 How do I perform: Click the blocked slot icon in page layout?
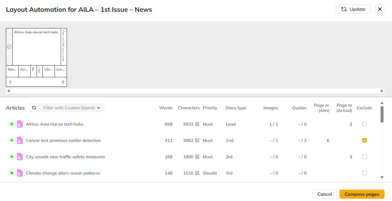tap(9, 47)
